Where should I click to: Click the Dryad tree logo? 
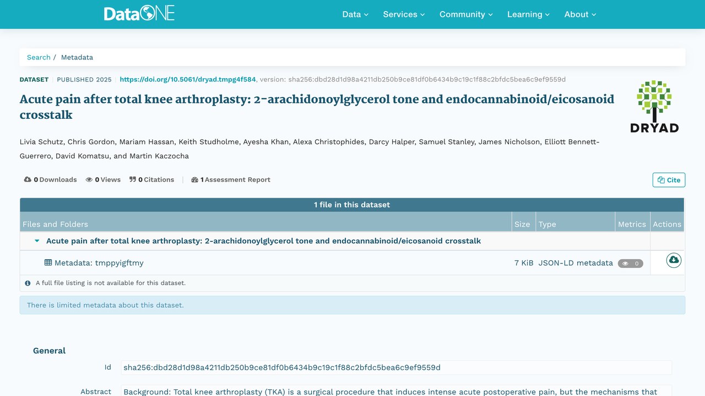[654, 107]
